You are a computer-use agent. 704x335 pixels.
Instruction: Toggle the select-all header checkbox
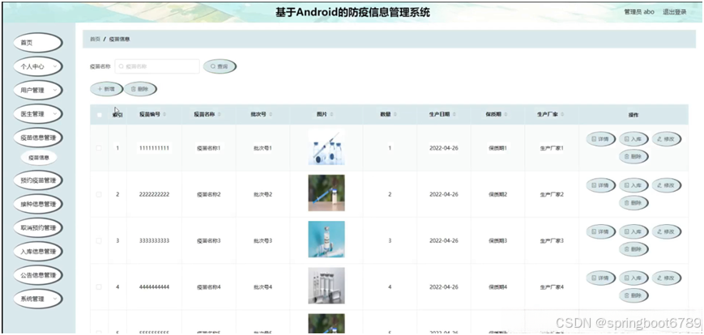pyautogui.click(x=99, y=115)
